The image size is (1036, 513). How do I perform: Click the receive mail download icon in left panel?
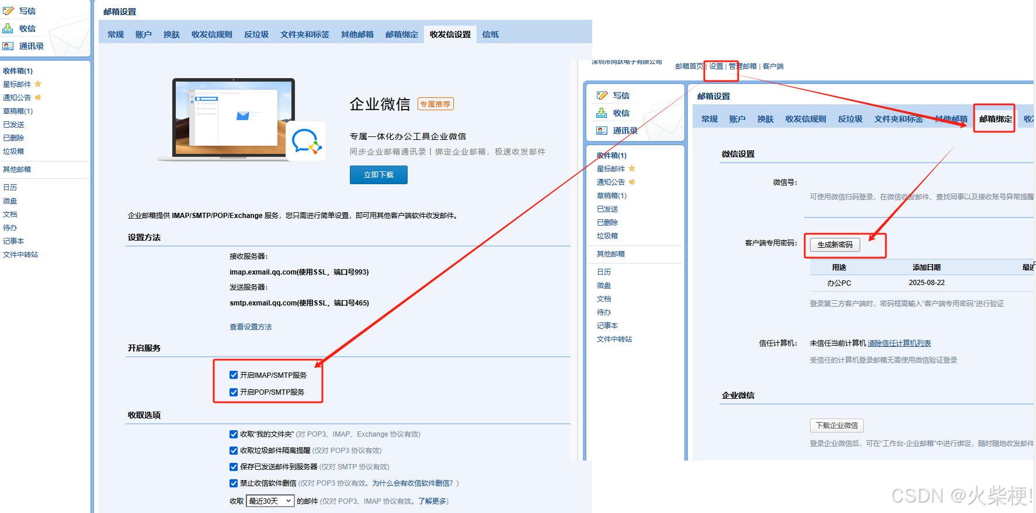(x=8, y=28)
